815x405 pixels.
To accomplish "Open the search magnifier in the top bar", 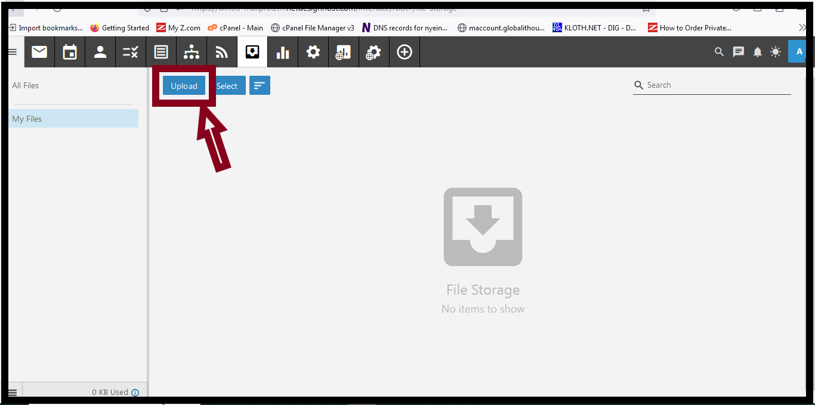I will tap(719, 52).
